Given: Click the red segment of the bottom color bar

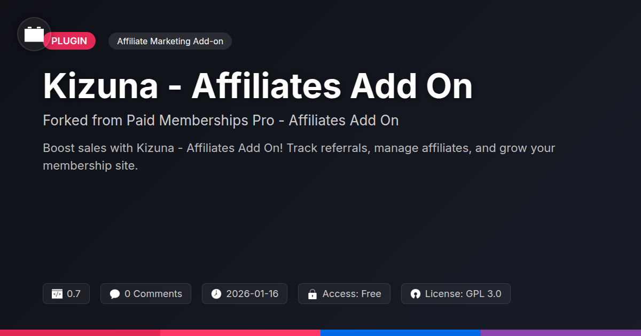Looking at the screenshot, I should pos(80,333).
